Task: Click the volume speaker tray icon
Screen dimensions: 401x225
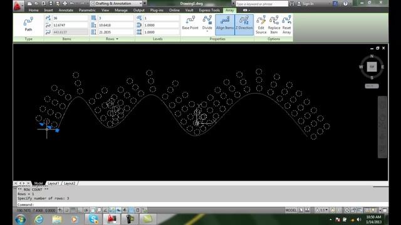Action: (359, 219)
